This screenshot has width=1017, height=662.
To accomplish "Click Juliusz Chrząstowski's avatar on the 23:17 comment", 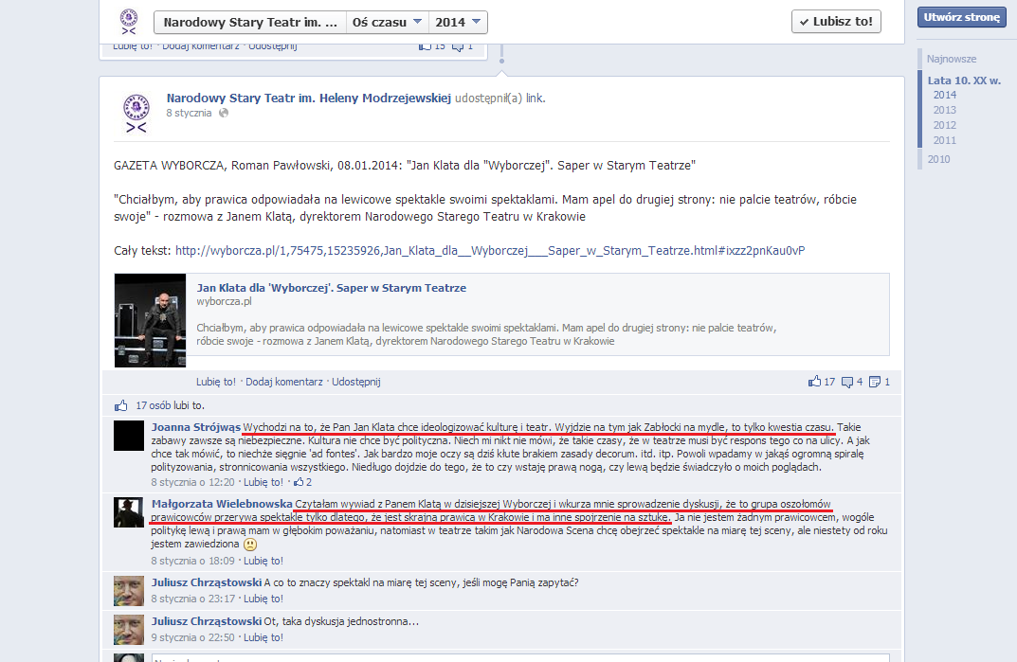I will coord(128,591).
